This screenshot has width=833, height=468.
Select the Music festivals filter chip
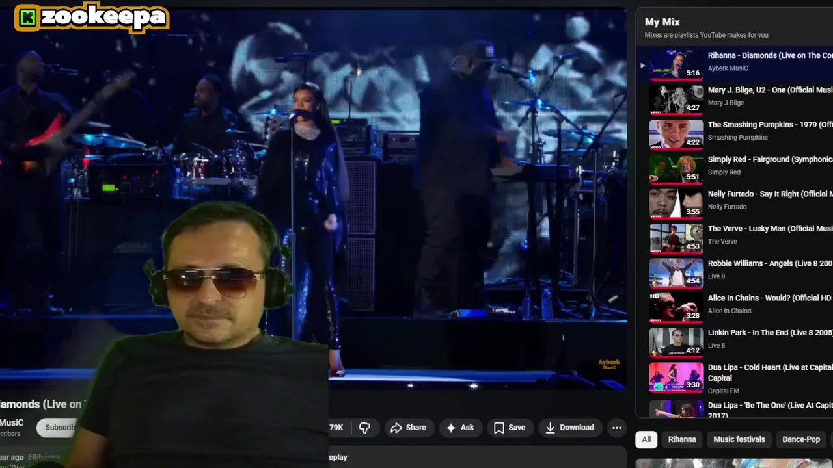[739, 439]
